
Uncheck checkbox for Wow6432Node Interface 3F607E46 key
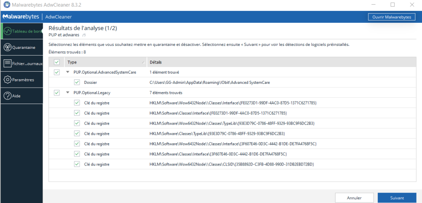tap(77, 144)
